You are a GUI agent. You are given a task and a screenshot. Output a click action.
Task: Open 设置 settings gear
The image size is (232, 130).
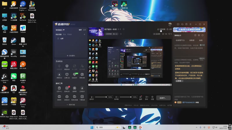[x=152, y=98]
